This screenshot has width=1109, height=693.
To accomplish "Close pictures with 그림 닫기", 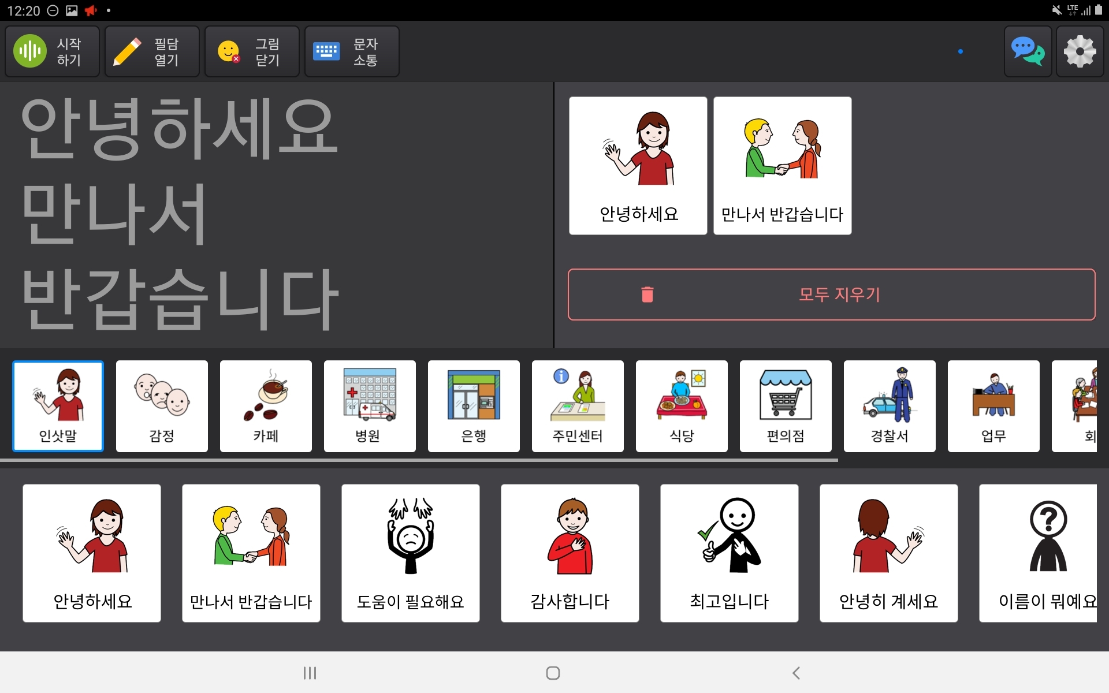I will click(252, 51).
